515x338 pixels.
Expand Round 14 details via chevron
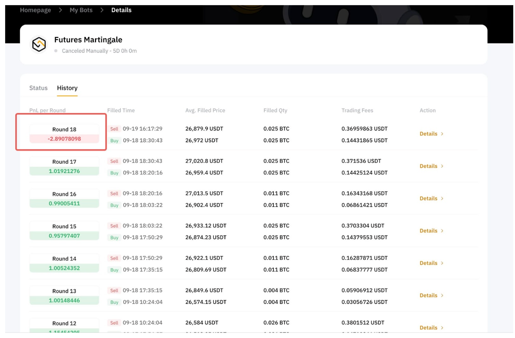point(442,263)
